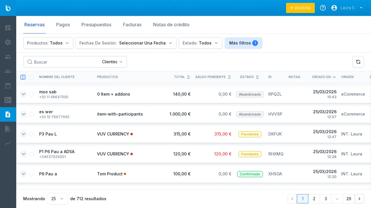The image size is (371, 208).
Task: Open the Settings gear in the sidebar
Action: point(8,42)
